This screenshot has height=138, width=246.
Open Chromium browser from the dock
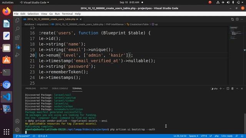click(7, 85)
